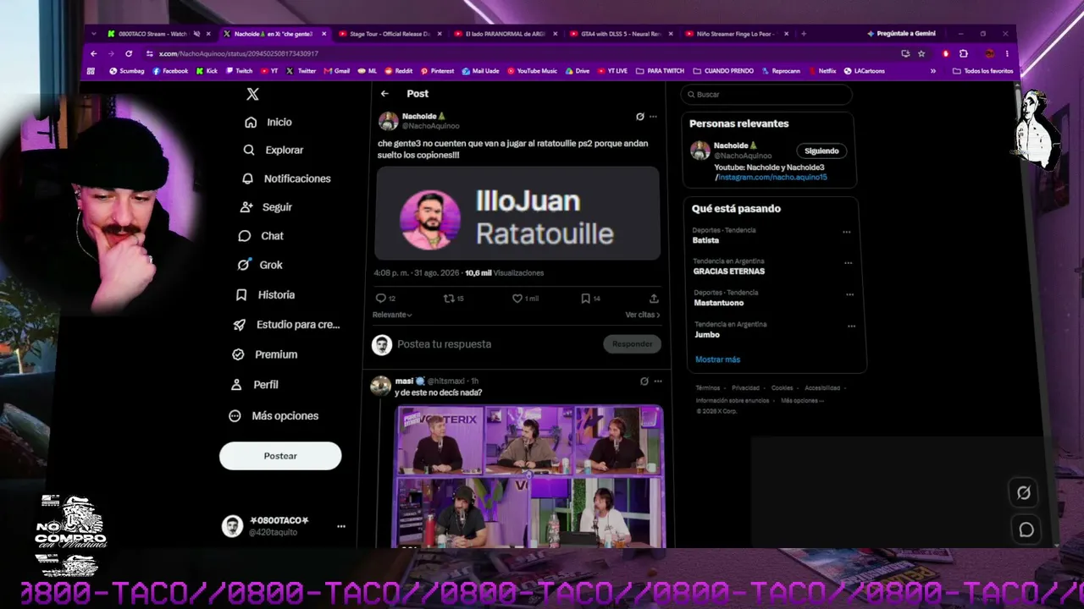This screenshot has width=1084, height=609.
Task: Open Grok from the sidebar
Action: point(260,265)
